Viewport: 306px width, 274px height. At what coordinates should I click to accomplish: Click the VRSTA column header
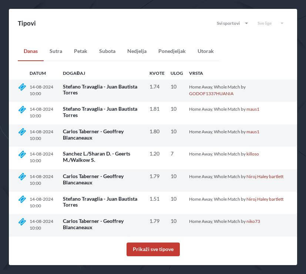click(196, 73)
